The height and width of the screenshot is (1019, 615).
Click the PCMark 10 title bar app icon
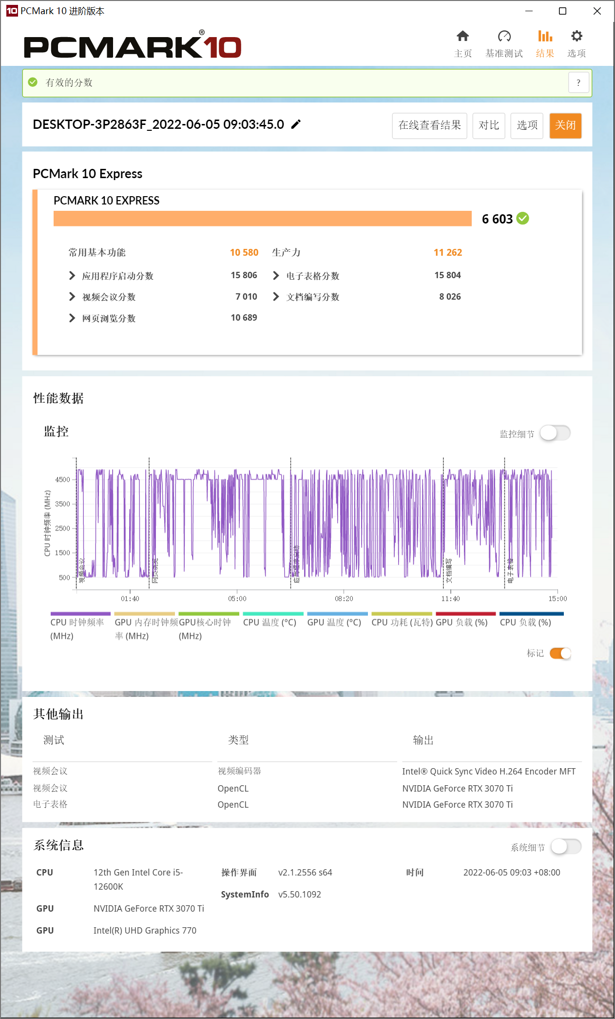tap(12, 11)
